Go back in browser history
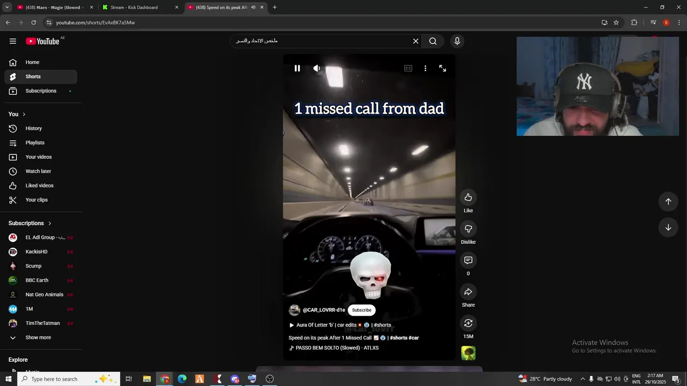This screenshot has height=386, width=687. 8,23
